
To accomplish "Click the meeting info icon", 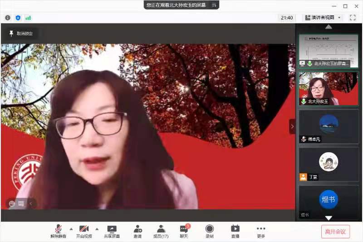I will 8,18.
